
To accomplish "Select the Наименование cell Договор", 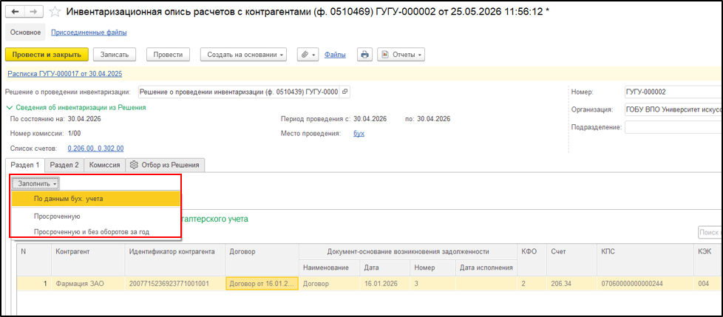I will click(328, 283).
